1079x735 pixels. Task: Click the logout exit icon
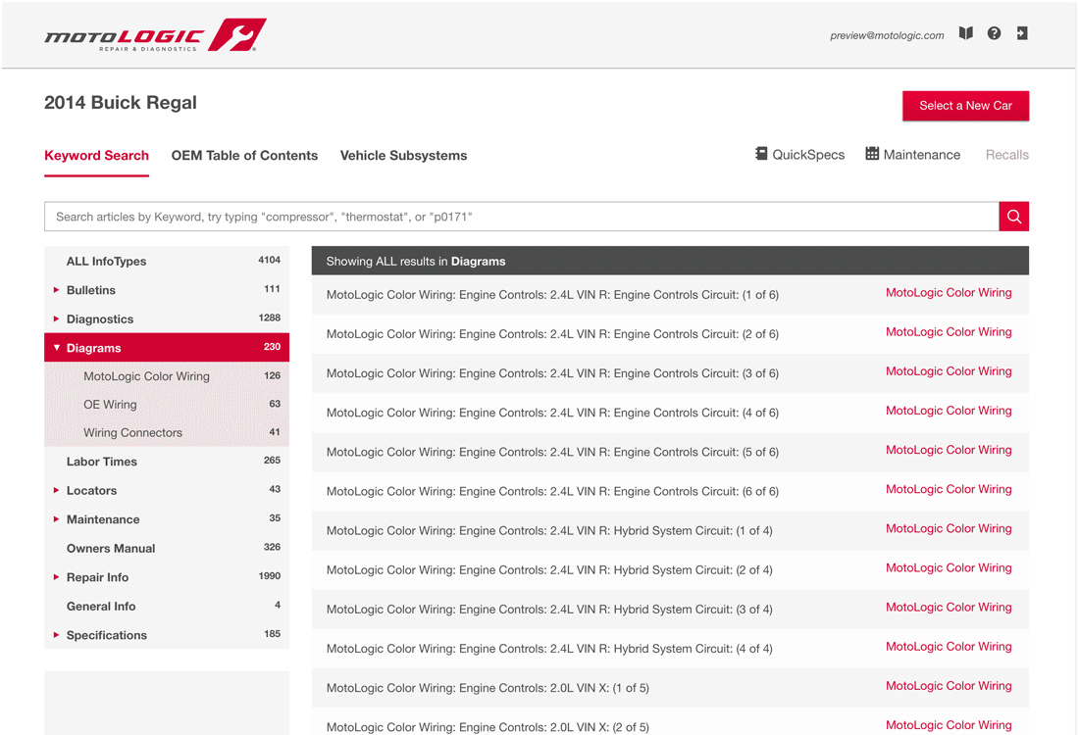[1021, 33]
